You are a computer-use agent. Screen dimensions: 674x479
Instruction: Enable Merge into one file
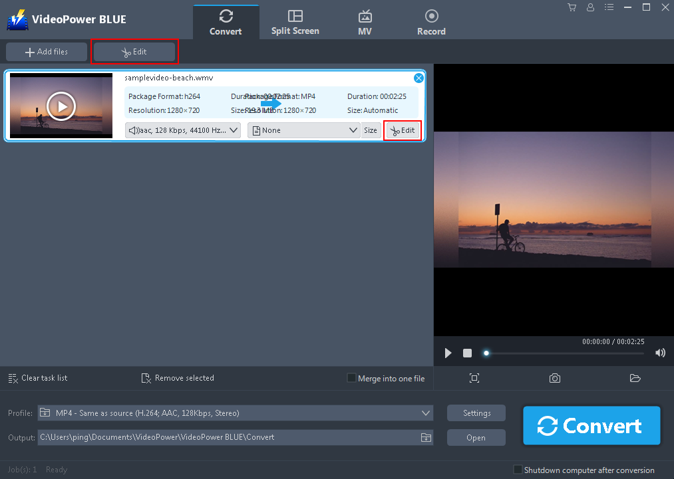(351, 377)
